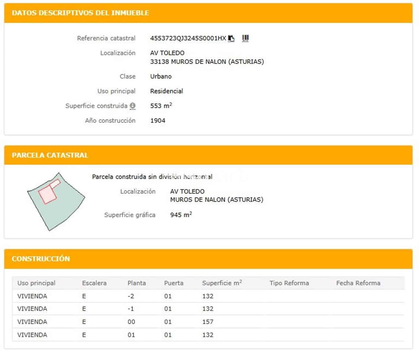Expand the PARCELA CATASTRAL section header
This screenshot has height=355, width=419.
tap(50, 155)
